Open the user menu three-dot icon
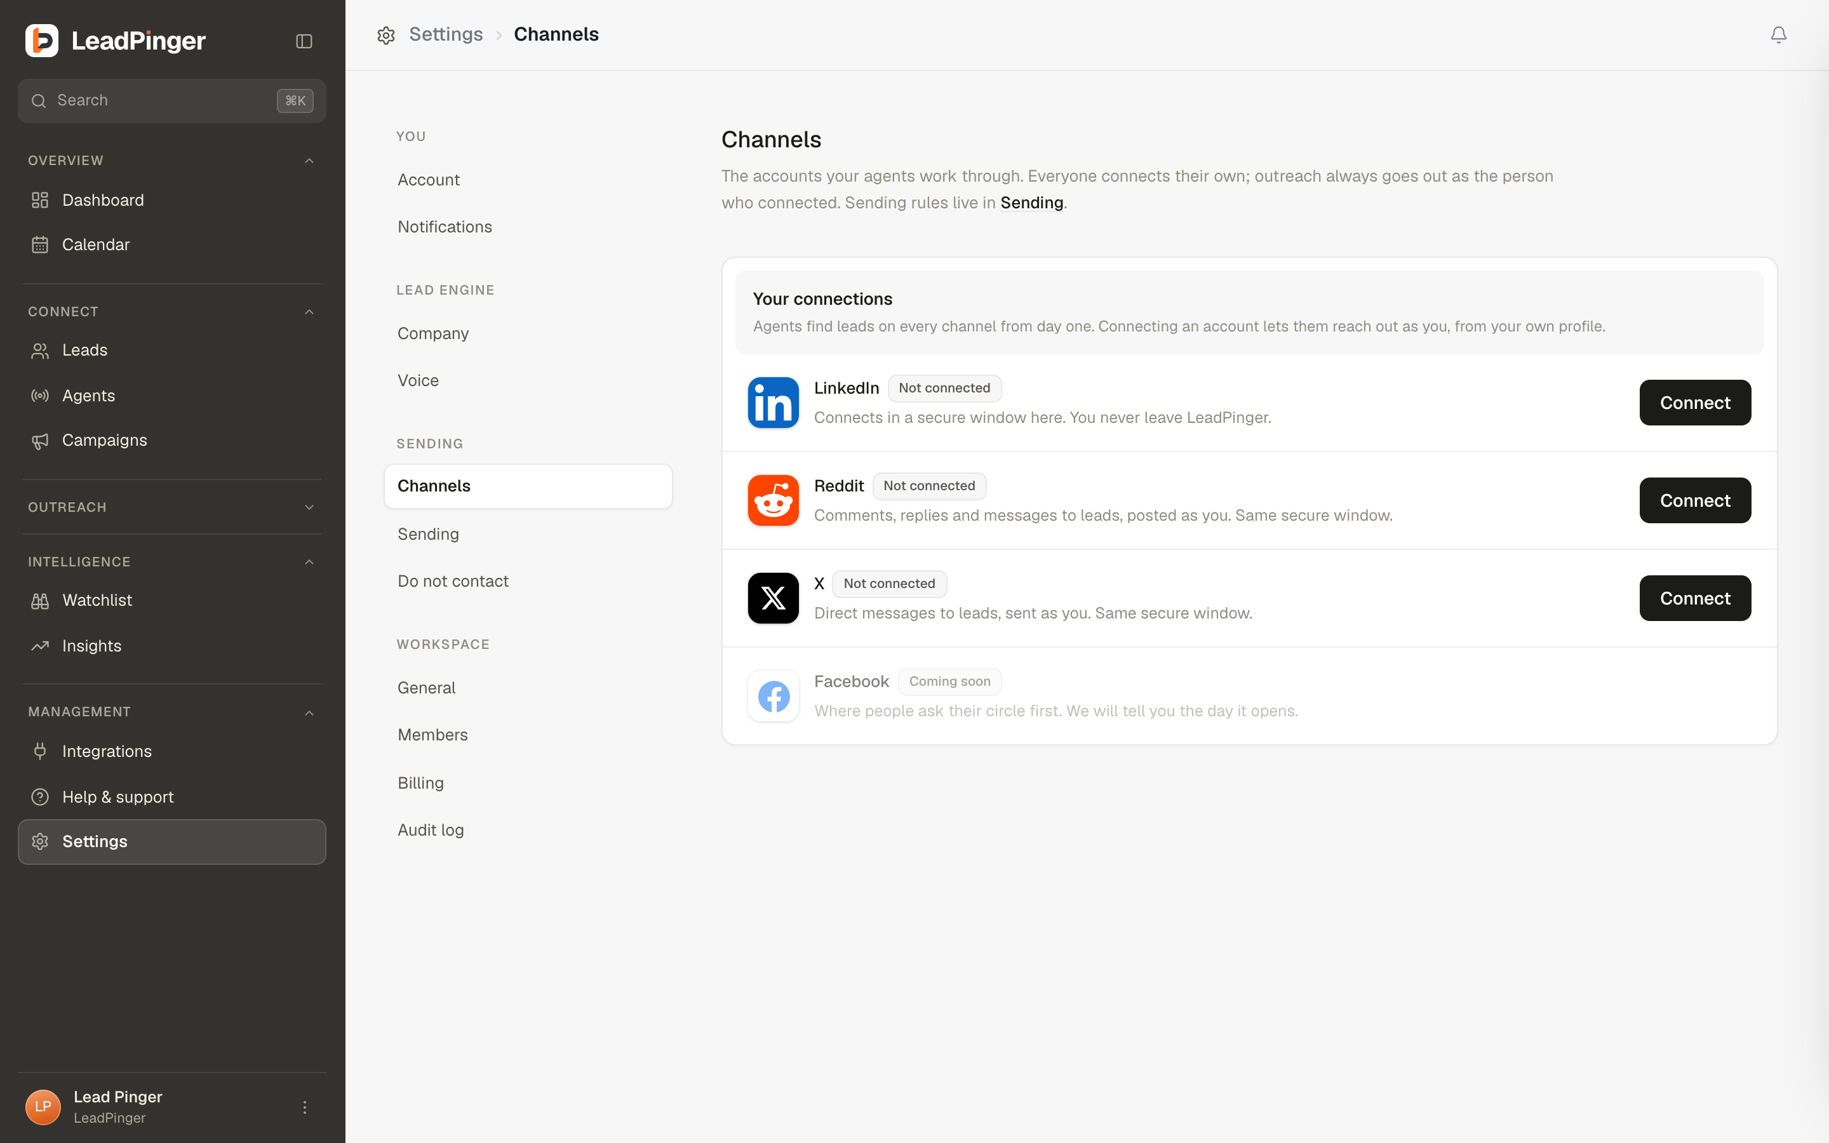Image resolution: width=1829 pixels, height=1143 pixels. [x=305, y=1107]
